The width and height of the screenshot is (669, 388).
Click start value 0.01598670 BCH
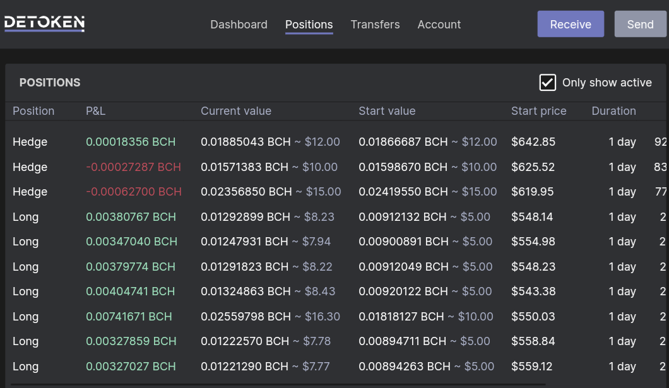403,167
